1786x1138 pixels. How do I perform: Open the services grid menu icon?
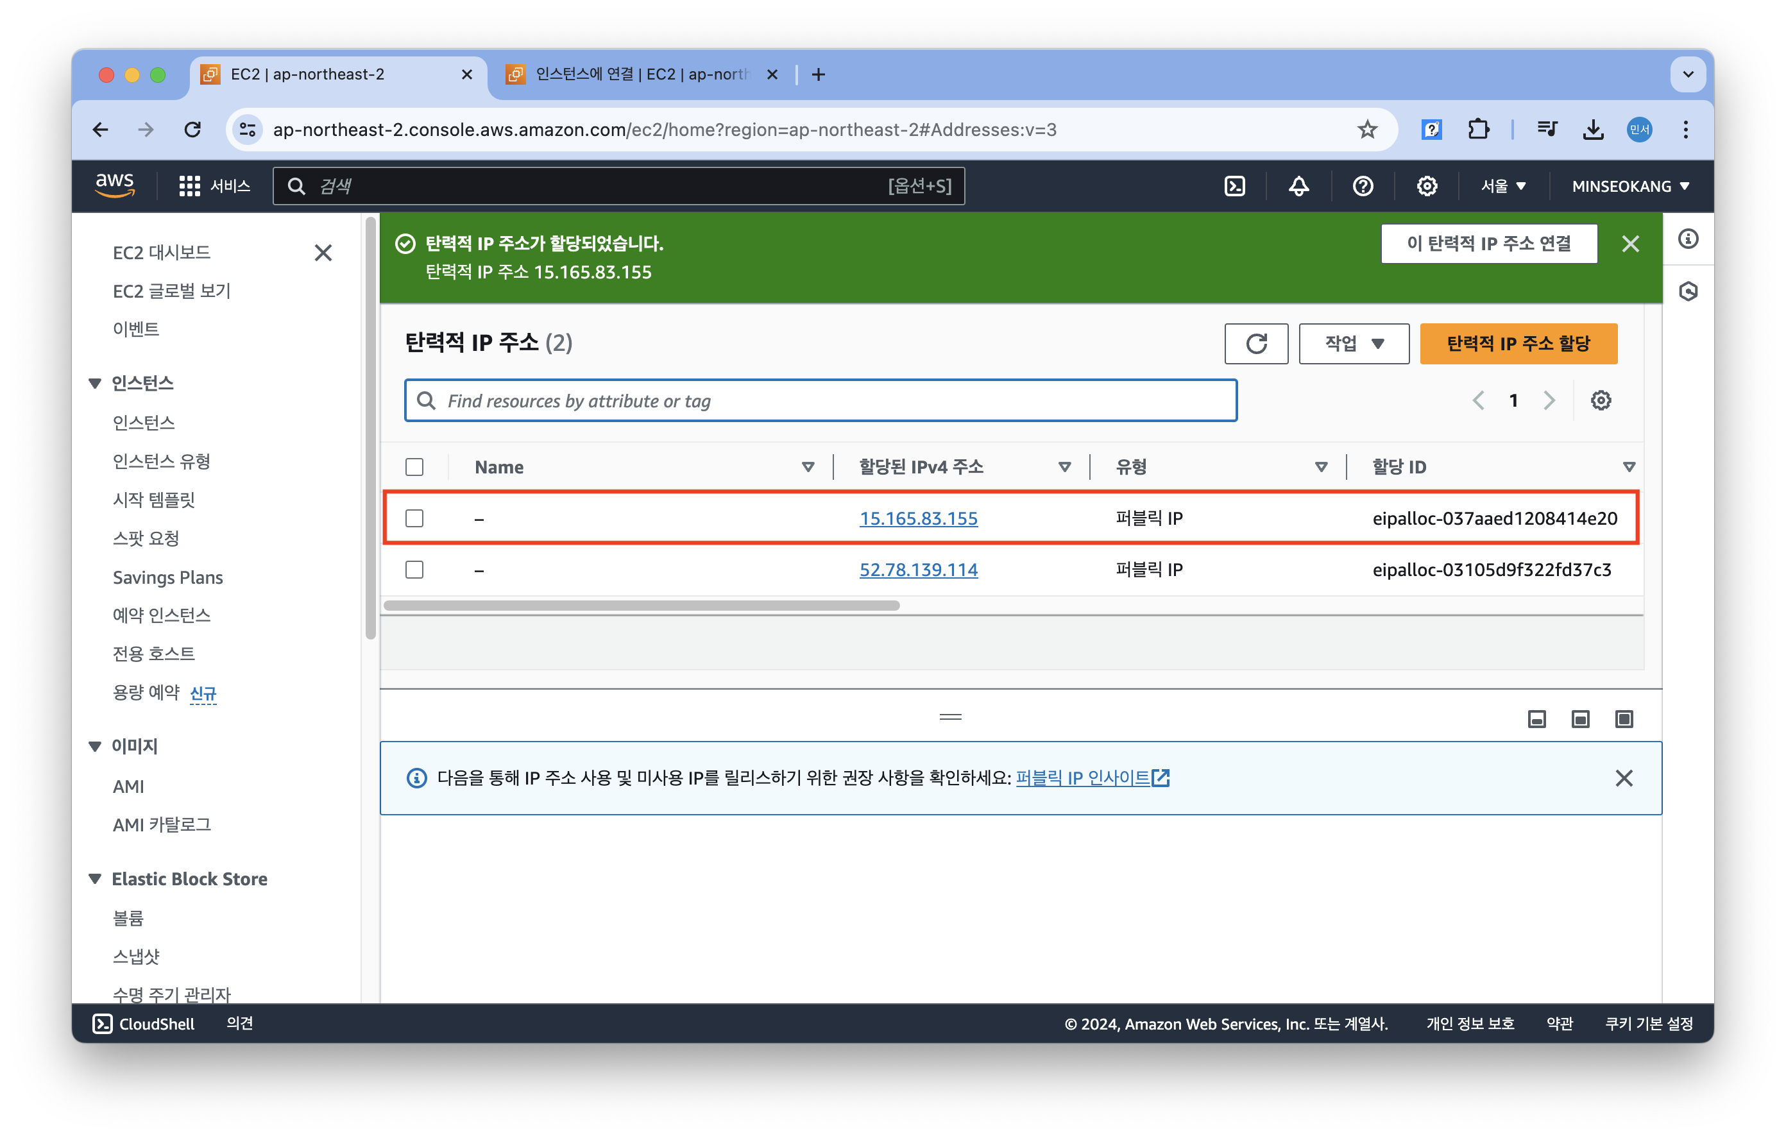(189, 186)
